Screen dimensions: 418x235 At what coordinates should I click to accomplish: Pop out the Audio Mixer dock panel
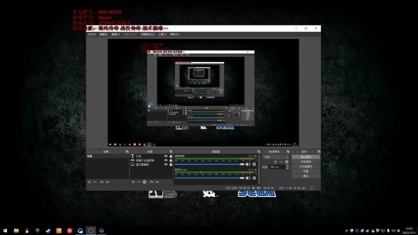(x=259, y=151)
